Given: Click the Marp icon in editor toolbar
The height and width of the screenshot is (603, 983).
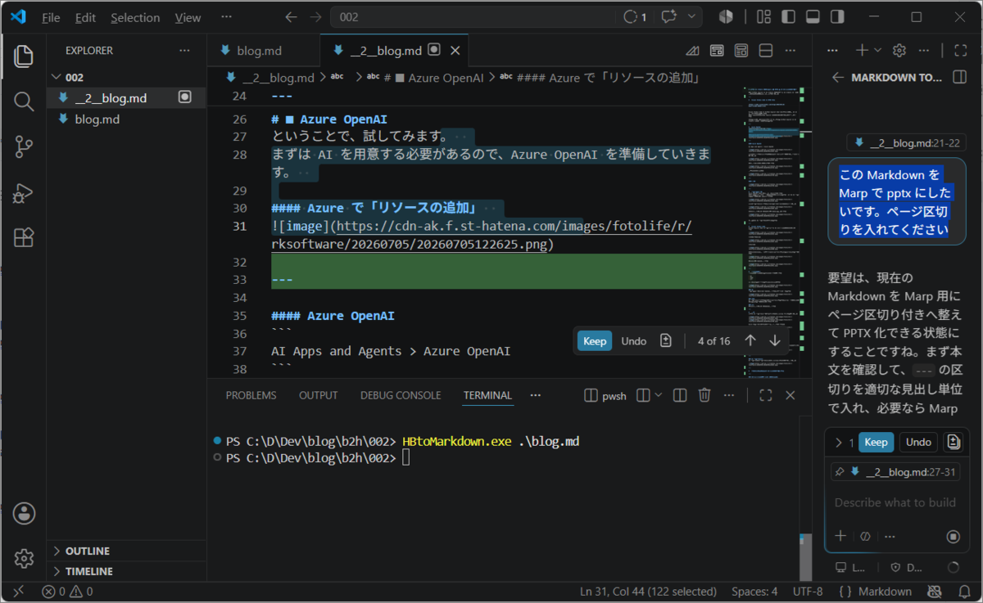Looking at the screenshot, I should 692,51.
